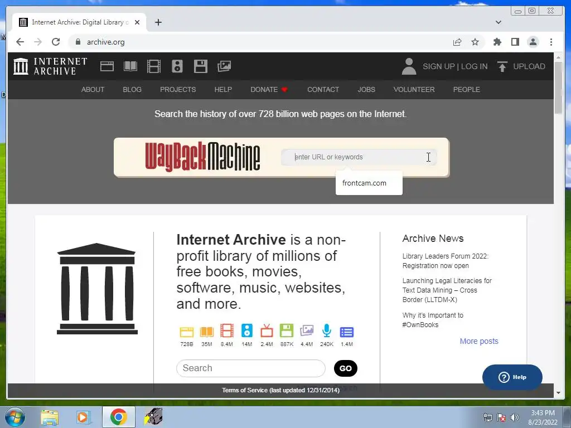The height and width of the screenshot is (428, 571).
Task: Open the blue Help chat button
Action: click(512, 377)
